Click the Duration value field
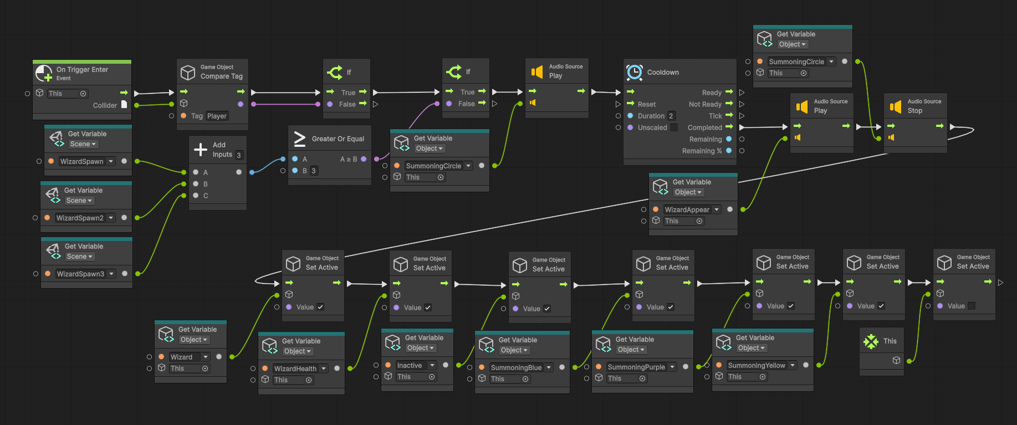Viewport: 1017px width, 425px height. pyautogui.click(x=671, y=116)
